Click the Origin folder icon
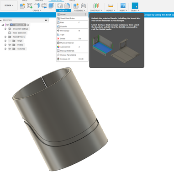The image size is (174, 183). pyautogui.click(x=14, y=41)
